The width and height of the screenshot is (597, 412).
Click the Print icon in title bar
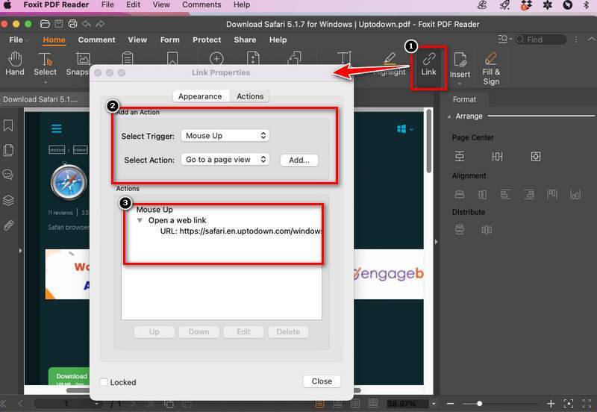pyautogui.click(x=72, y=24)
